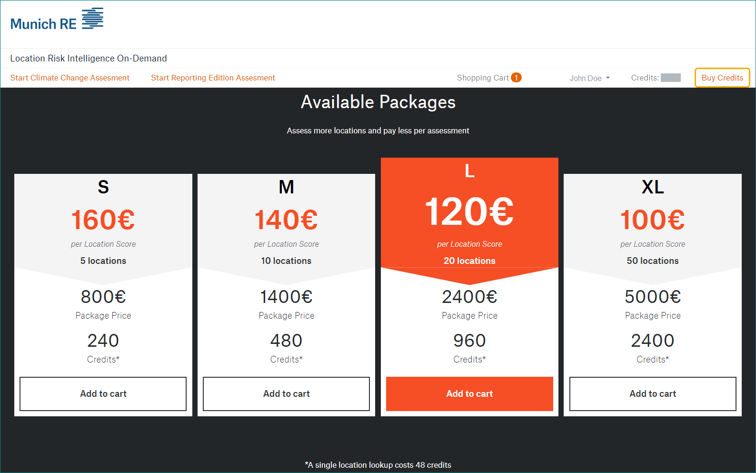Click the S package title letter
Image resolution: width=756 pixels, height=473 pixels.
[x=103, y=187]
